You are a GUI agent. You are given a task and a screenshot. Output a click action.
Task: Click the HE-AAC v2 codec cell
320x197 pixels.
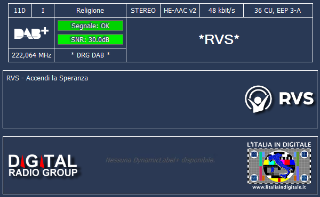180,11
